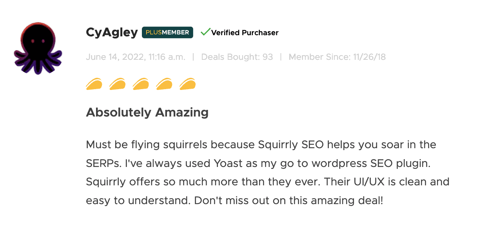Click the octopus profile avatar
The width and height of the screenshot is (486, 226).
tap(38, 48)
